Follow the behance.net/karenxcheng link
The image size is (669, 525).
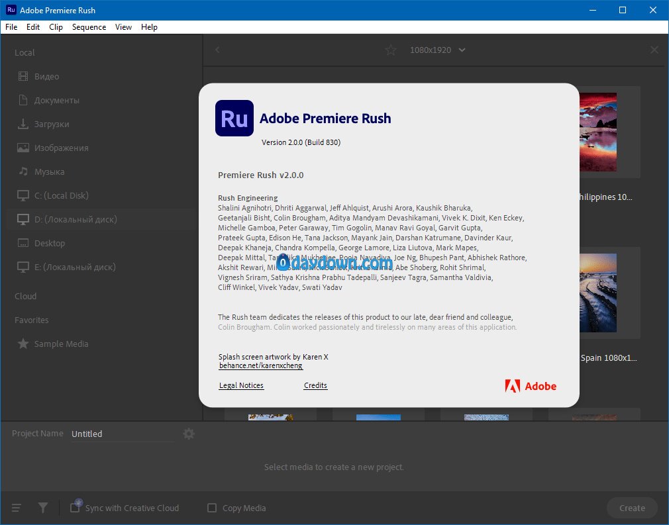pos(261,365)
